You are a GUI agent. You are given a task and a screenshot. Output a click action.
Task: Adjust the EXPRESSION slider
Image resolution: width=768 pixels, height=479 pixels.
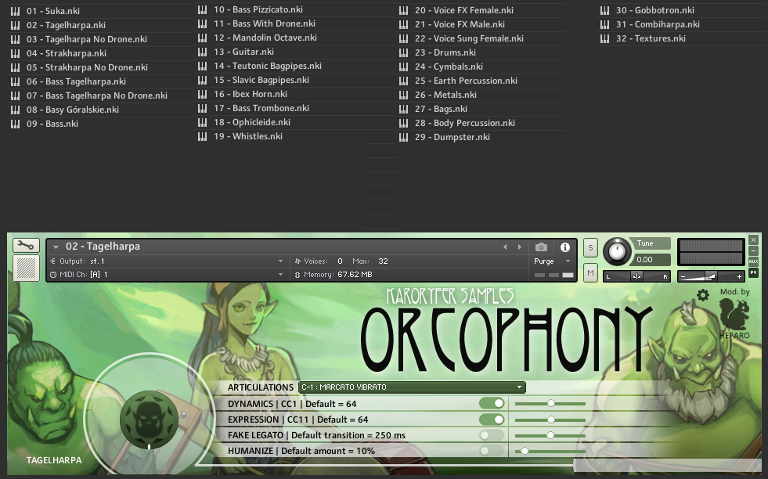tap(550, 420)
